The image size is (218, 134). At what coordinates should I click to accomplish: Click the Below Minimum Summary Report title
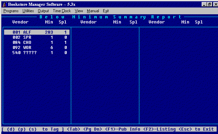pyautogui.click(x=111, y=17)
